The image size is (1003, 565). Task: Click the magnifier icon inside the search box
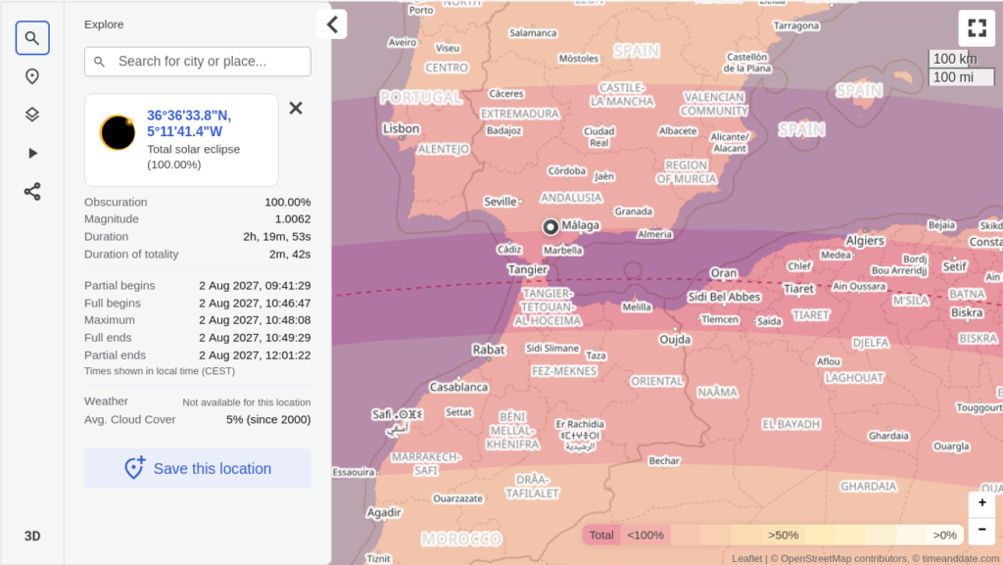point(99,62)
